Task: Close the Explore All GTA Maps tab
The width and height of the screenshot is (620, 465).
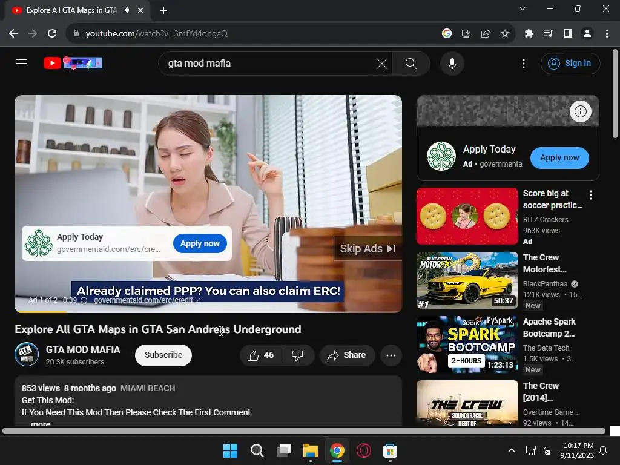Action: 140,10
